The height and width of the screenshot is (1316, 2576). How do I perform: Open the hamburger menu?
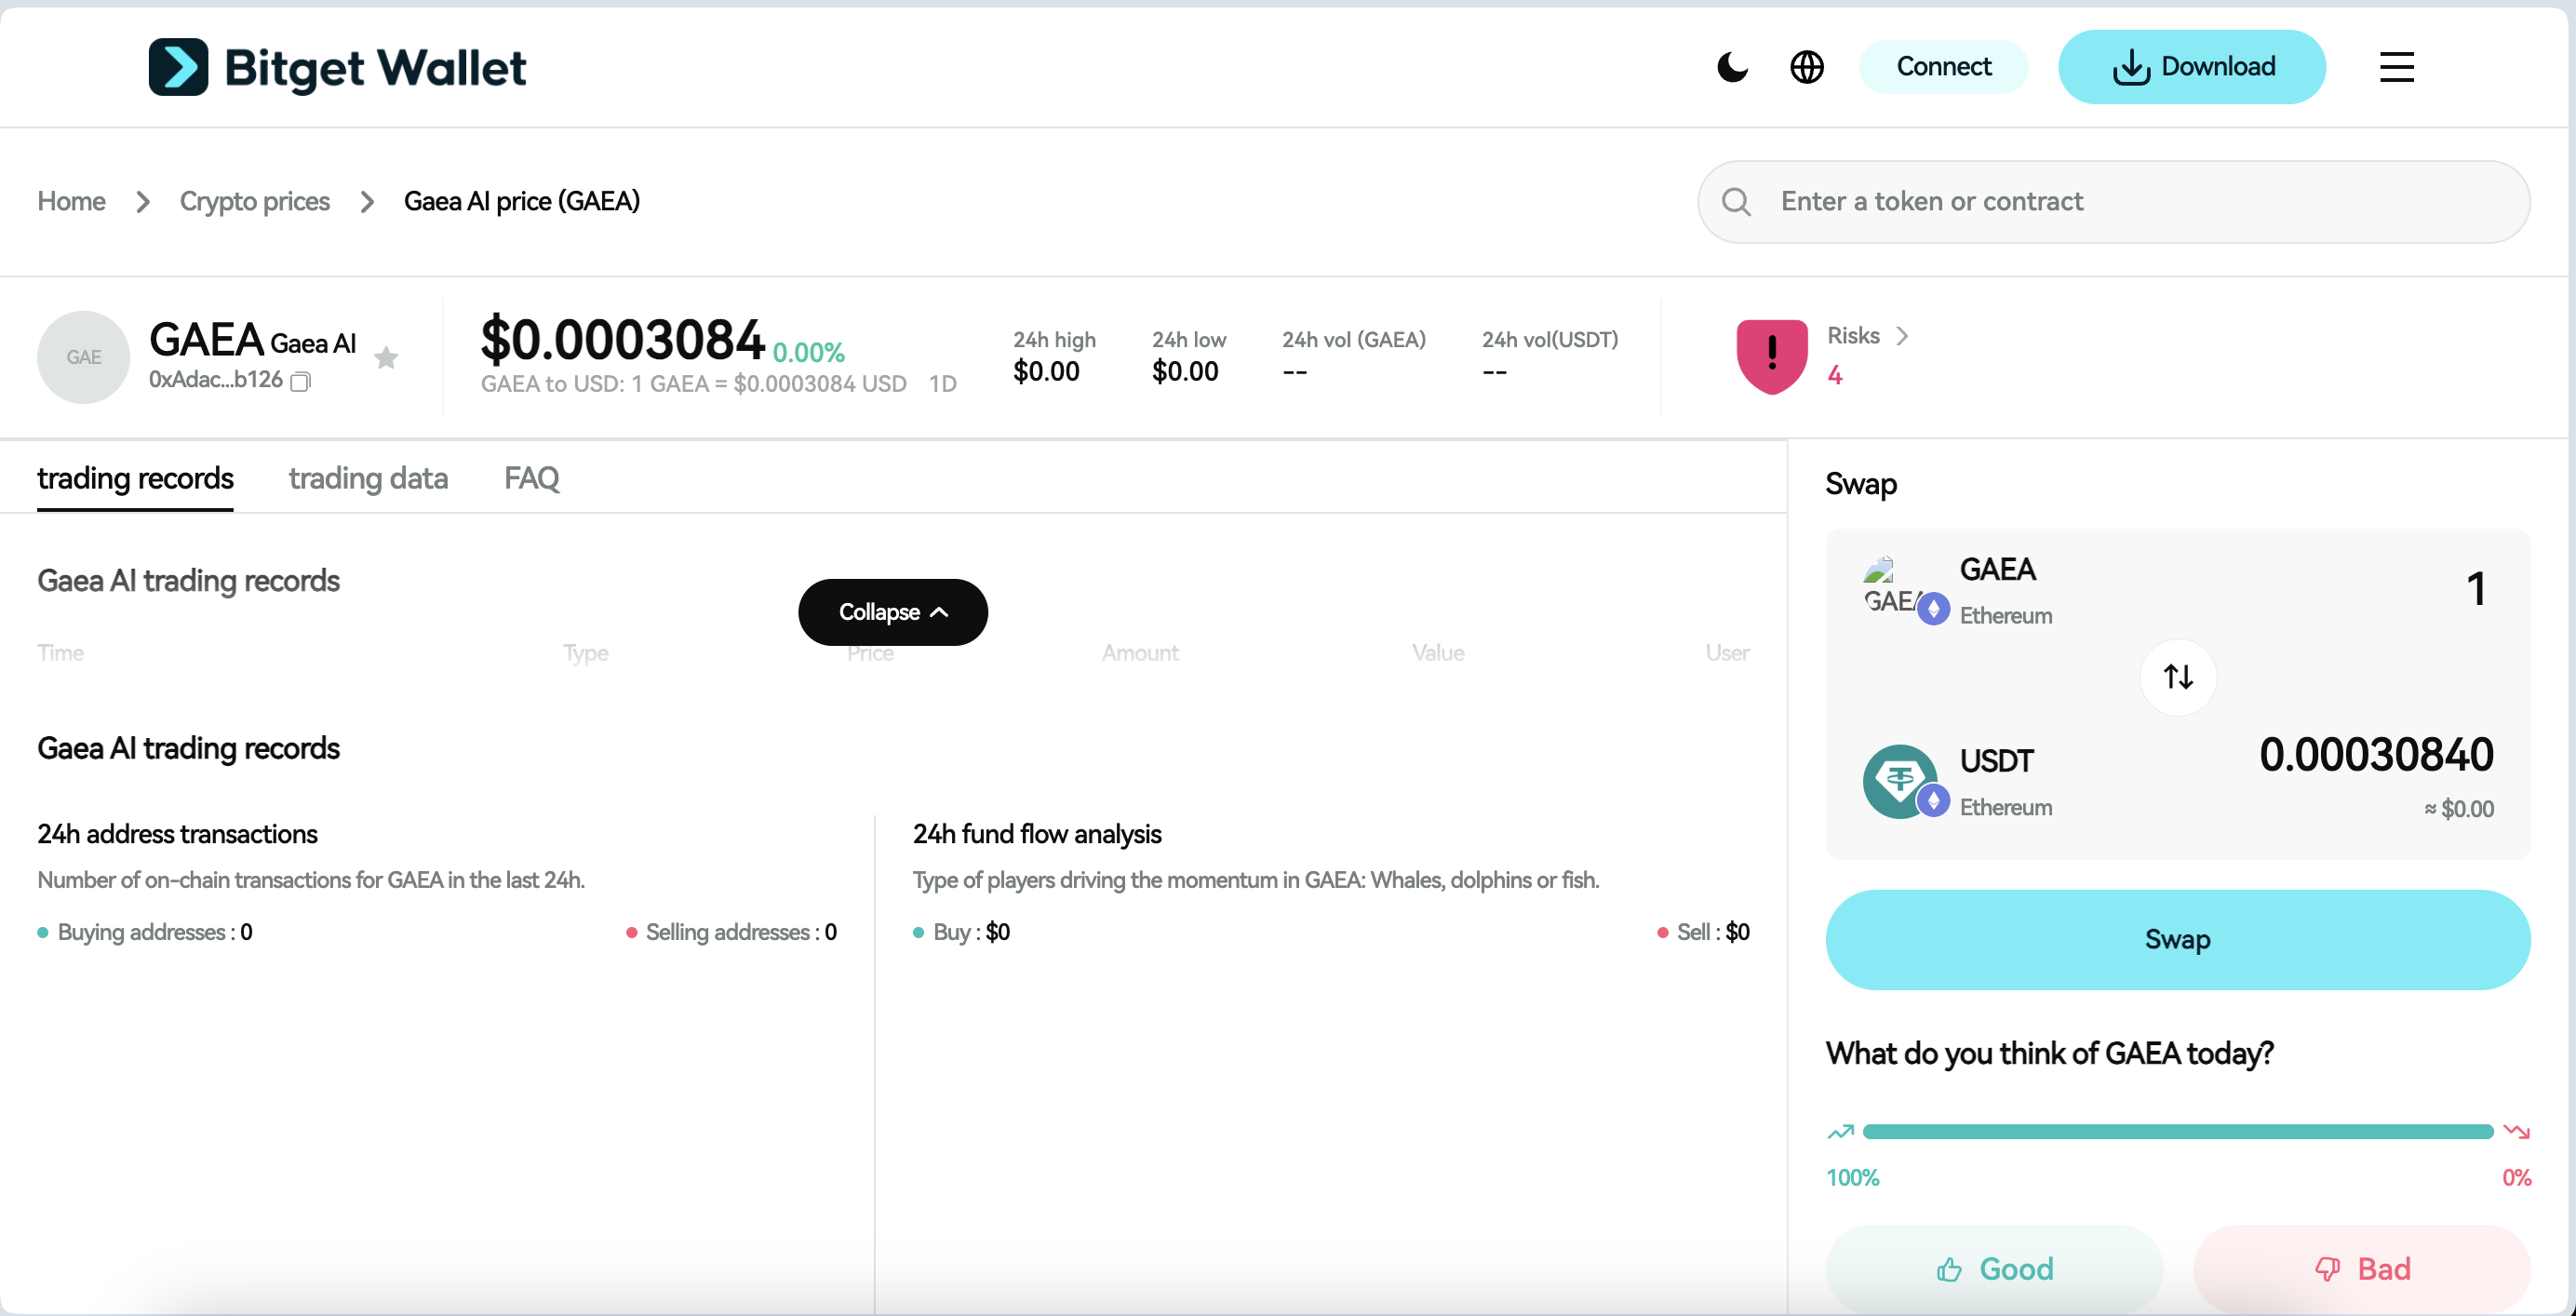tap(2396, 67)
